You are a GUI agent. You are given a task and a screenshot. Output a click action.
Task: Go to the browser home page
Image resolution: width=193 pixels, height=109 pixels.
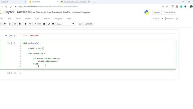pyautogui.click(x=11, y=7)
